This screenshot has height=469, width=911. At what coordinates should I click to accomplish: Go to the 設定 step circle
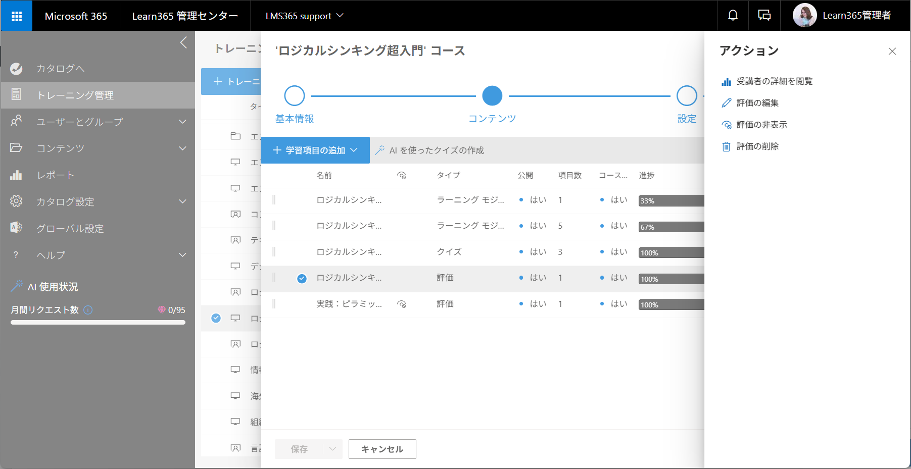tap(687, 96)
